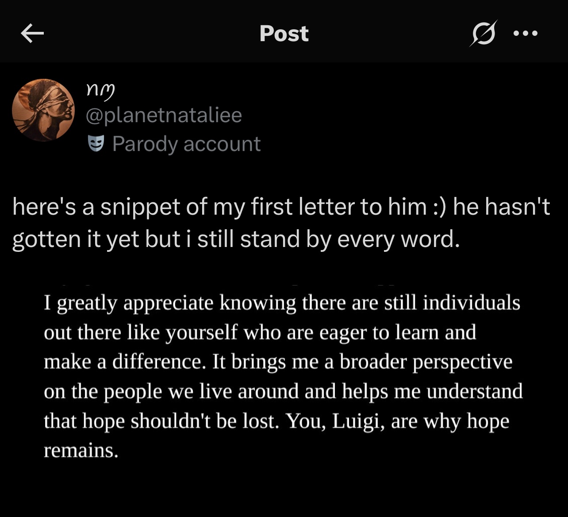Go back using the left arrow icon

coord(32,34)
